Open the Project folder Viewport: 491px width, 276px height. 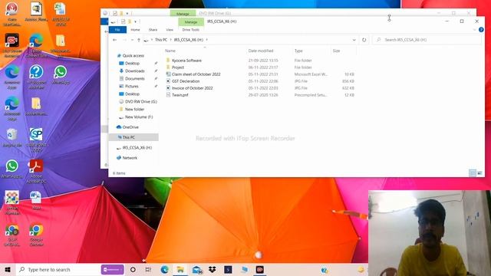[178, 67]
